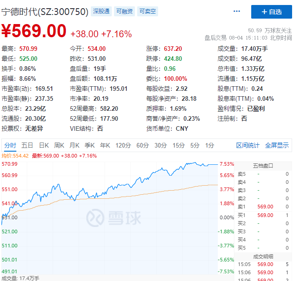Click the 均价:554.42 label above chart

click(x=15, y=156)
